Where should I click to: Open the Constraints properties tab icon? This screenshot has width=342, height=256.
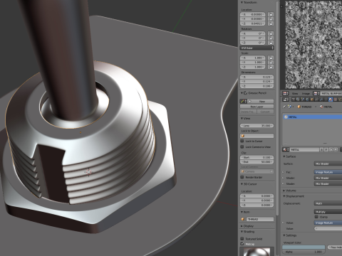click(316, 100)
